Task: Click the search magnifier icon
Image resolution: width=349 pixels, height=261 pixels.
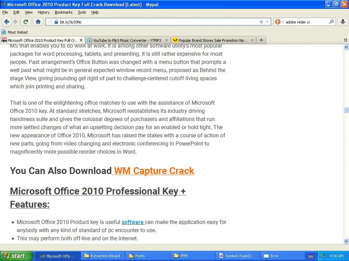Action: tap(331, 22)
